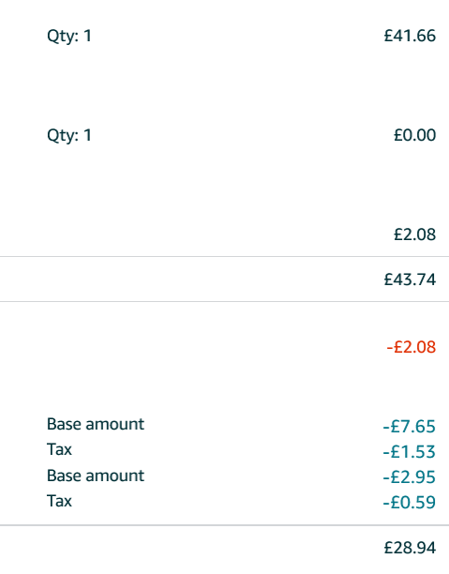Click the first Tax label
The image size is (449, 574).
pyautogui.click(x=59, y=449)
